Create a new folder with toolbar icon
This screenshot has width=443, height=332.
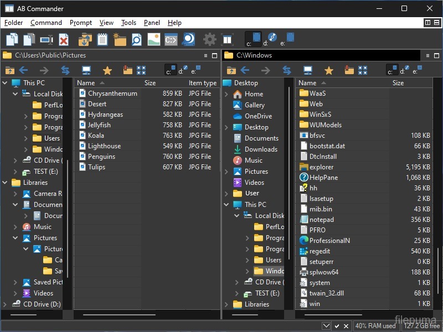[x=120, y=39]
